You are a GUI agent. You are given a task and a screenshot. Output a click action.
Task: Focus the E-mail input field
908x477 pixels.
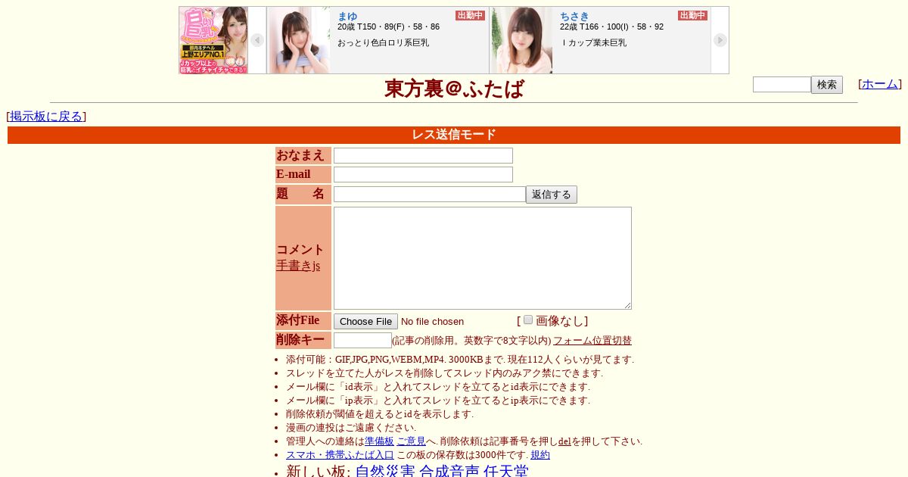click(423, 174)
